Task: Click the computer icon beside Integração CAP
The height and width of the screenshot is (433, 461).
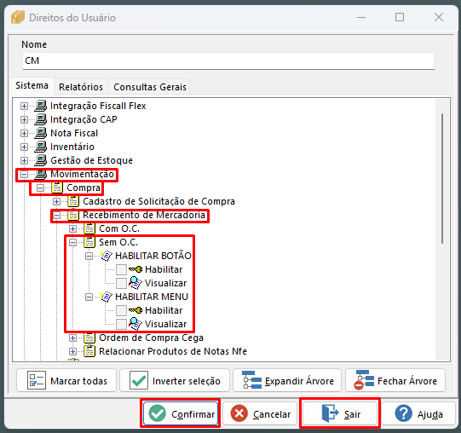Action: (41, 119)
